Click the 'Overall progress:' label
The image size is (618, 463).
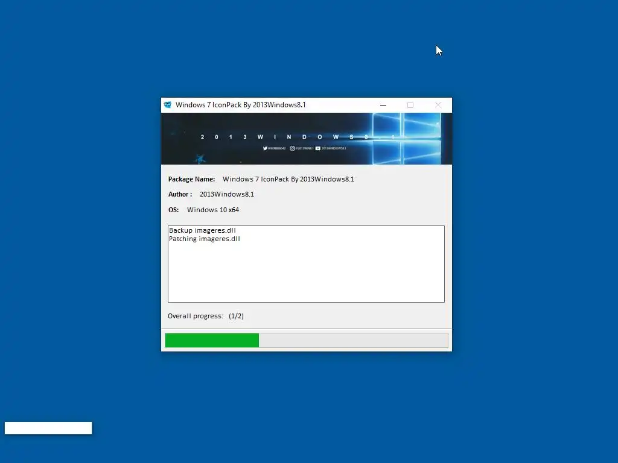click(196, 316)
